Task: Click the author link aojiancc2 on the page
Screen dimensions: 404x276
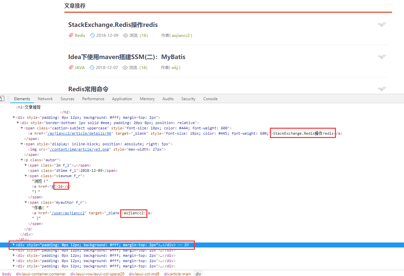Action: click(181, 35)
